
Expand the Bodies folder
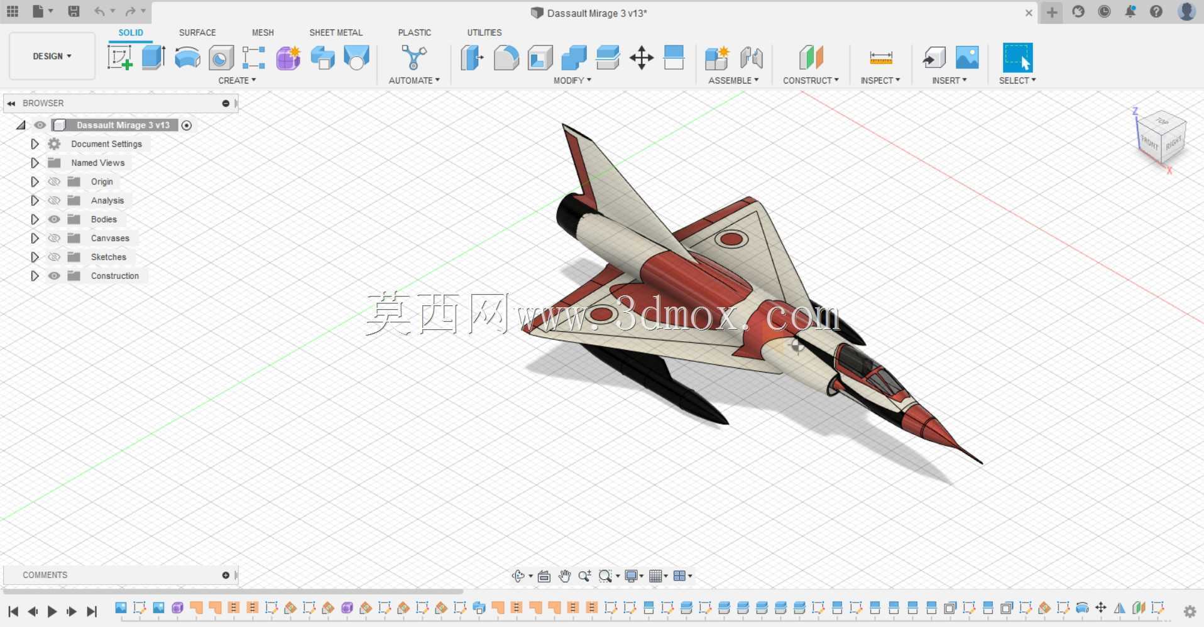pyautogui.click(x=35, y=219)
